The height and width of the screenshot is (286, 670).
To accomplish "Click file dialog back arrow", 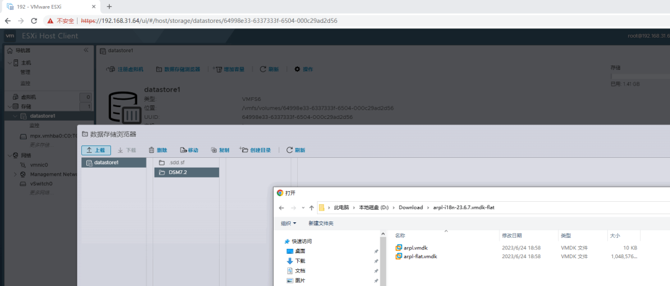I will pyautogui.click(x=281, y=207).
